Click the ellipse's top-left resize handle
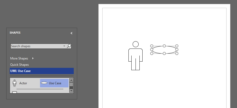 pyautogui.click(x=152, y=46)
